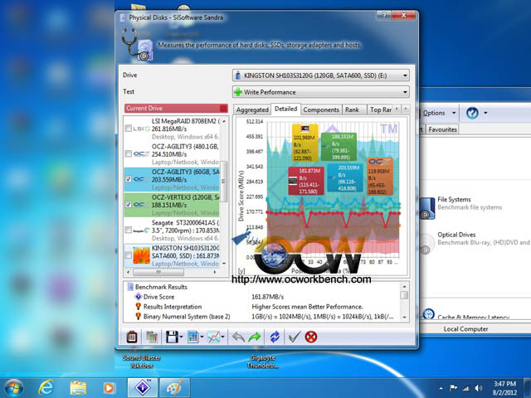Select the Results Interpretation row

tap(261, 307)
